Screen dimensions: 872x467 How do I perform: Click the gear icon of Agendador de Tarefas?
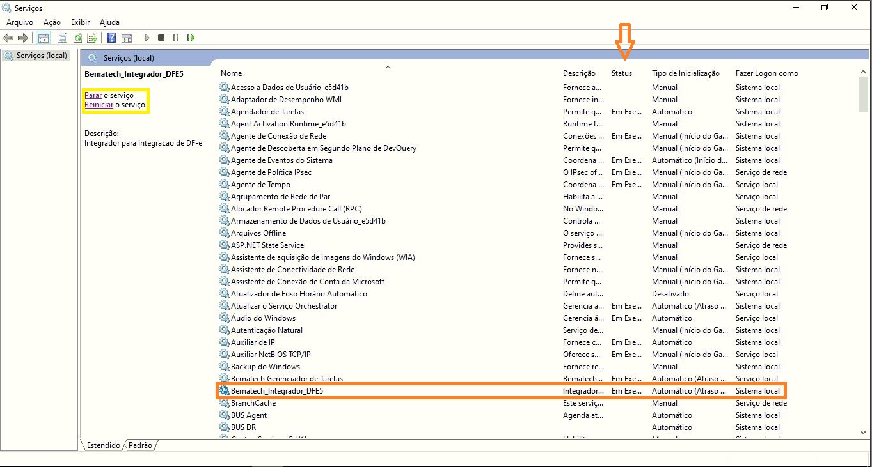(x=224, y=112)
